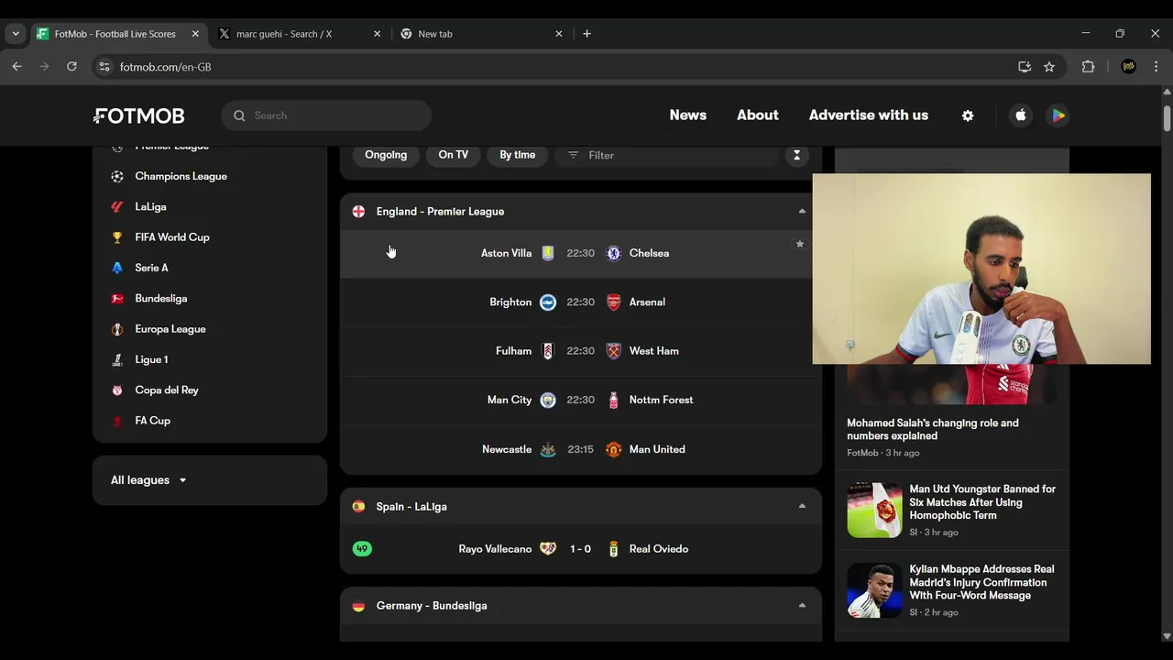
Task: Click the Arsenal crest
Action: 614,302
